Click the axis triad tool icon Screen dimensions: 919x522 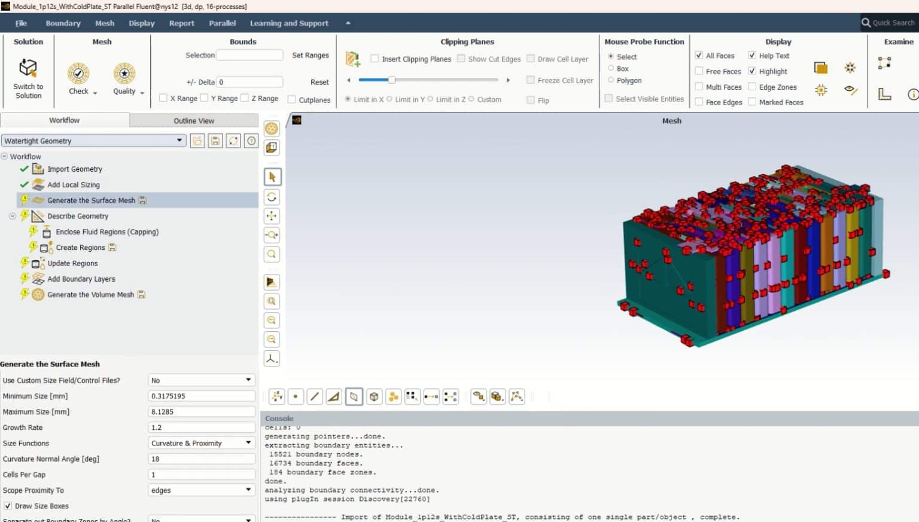pos(271,358)
